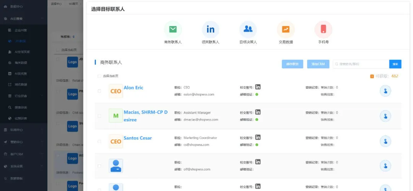Viewport: 413px width, 191px height.
Task: Click Alon Eric's CEO avatar
Action: point(115,91)
